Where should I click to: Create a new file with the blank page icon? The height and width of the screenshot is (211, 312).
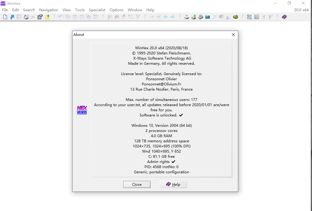(5, 17)
